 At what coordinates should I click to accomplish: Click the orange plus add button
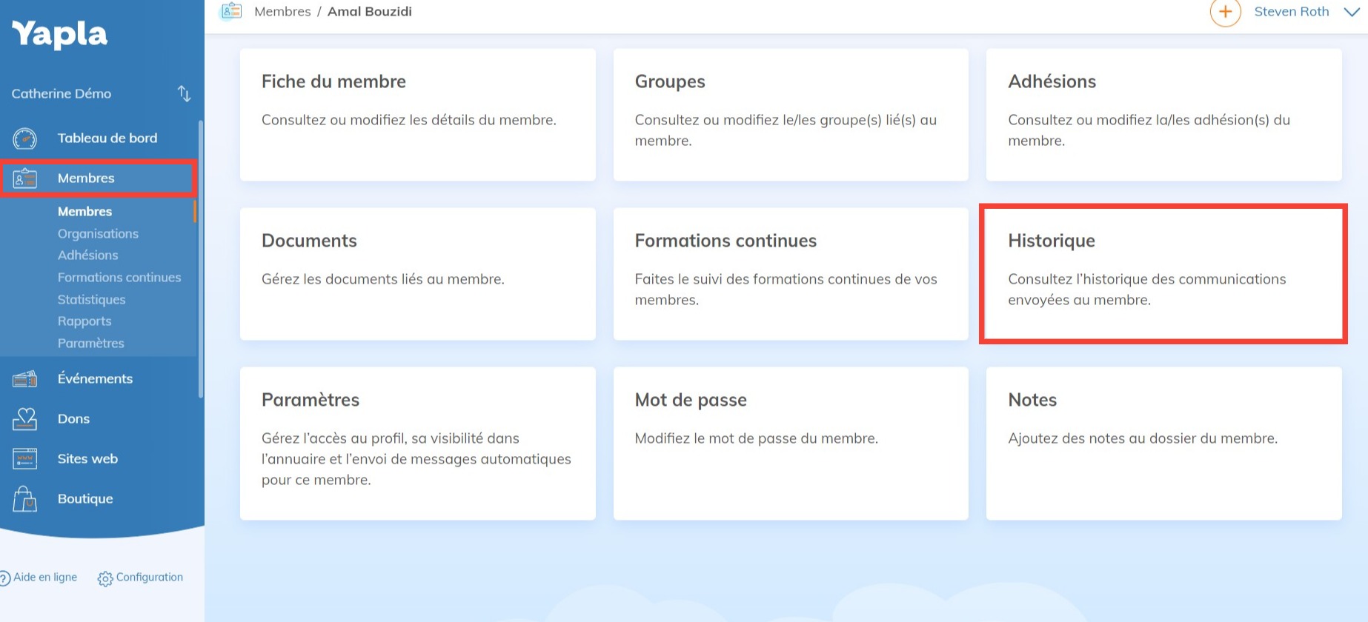1226,12
